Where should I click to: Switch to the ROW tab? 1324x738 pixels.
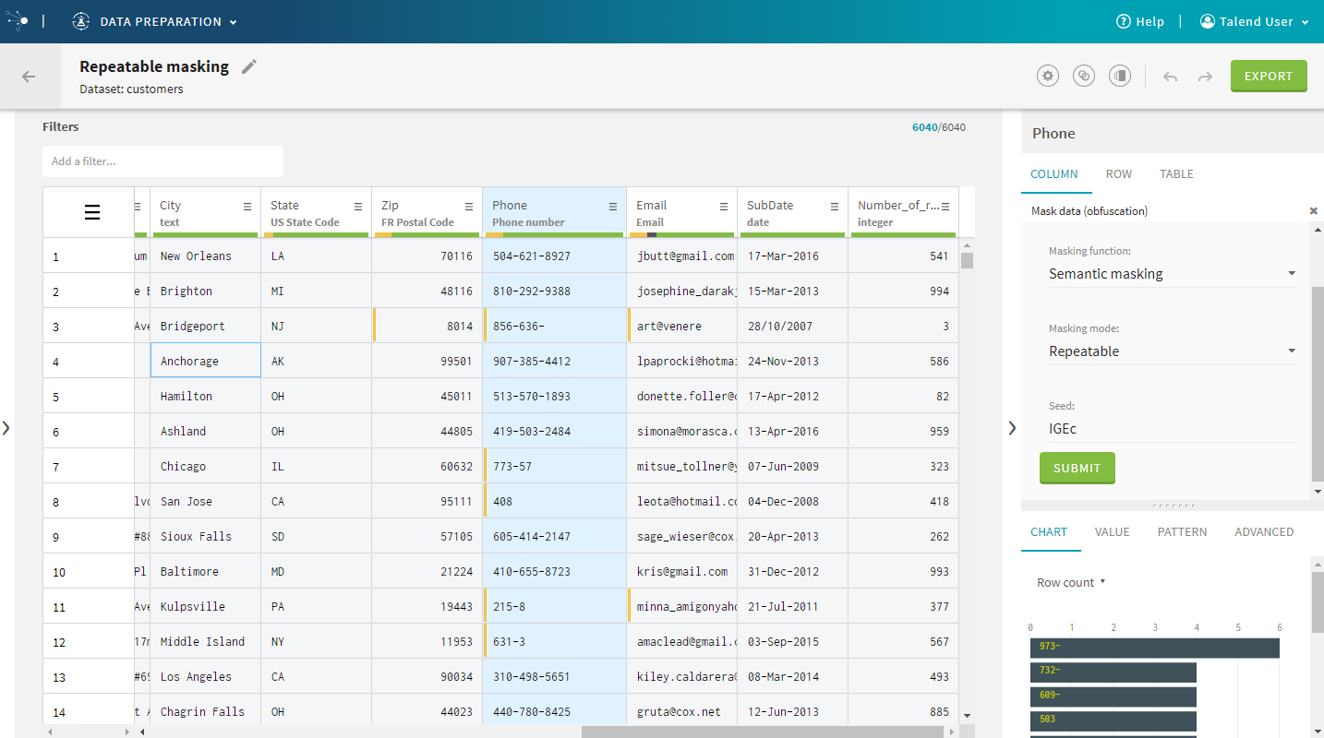[x=1118, y=173]
